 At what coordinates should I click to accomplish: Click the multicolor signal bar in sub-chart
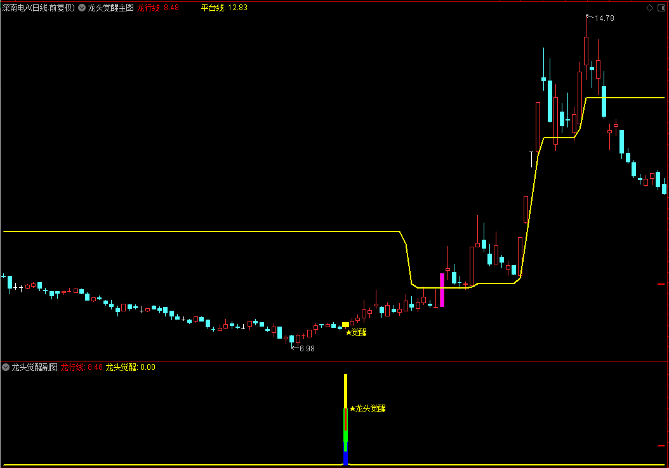[345, 419]
